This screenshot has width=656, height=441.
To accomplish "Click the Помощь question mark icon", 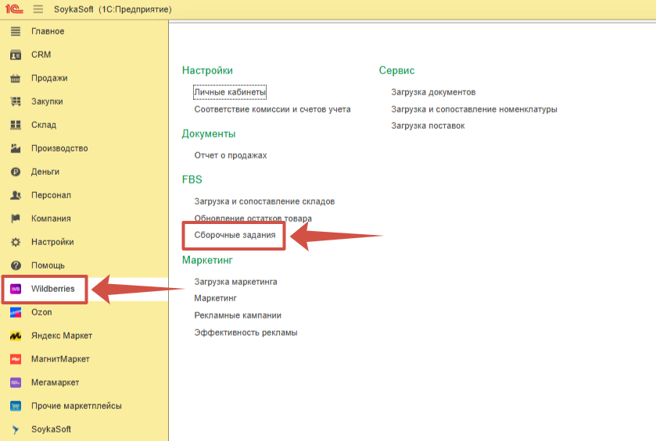I will (x=16, y=265).
